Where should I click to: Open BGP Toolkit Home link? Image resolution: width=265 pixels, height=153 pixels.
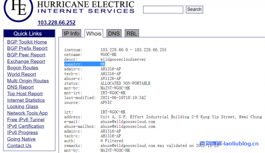(x=27, y=42)
